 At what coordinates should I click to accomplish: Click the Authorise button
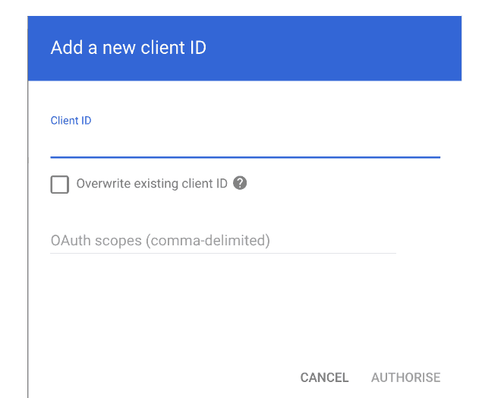pos(405,377)
